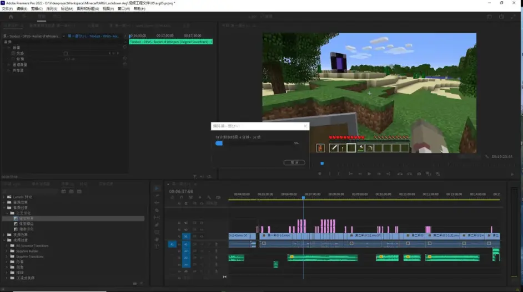
Task: Select the Pen tool in tools panel
Action: click(157, 224)
